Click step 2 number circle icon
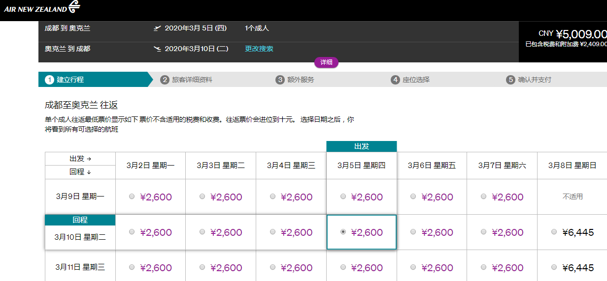607x281 pixels. pyautogui.click(x=165, y=80)
